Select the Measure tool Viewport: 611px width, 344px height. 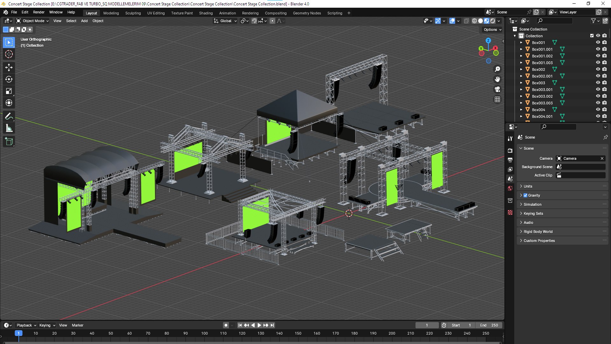[x=9, y=128]
